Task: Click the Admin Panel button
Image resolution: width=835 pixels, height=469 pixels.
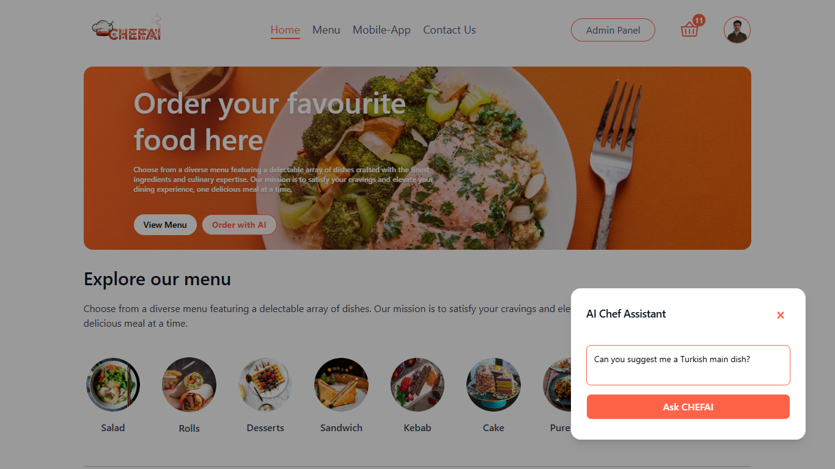Action: [612, 30]
